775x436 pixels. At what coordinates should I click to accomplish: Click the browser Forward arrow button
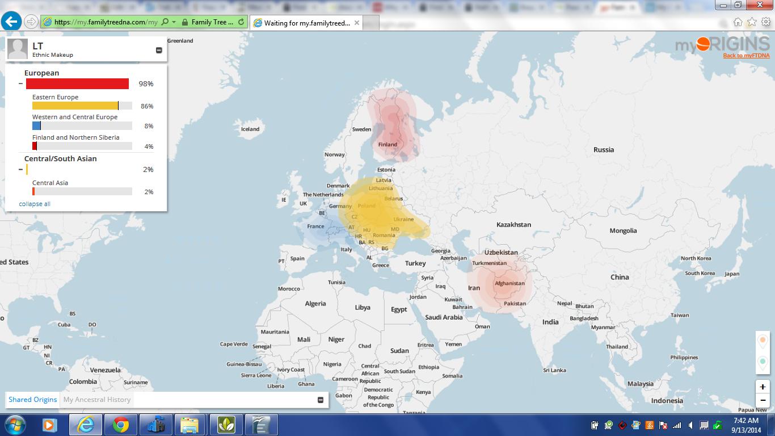coord(32,22)
